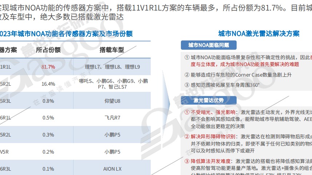Click the '1R1L' cell in the 81.7% row

point(5,67)
